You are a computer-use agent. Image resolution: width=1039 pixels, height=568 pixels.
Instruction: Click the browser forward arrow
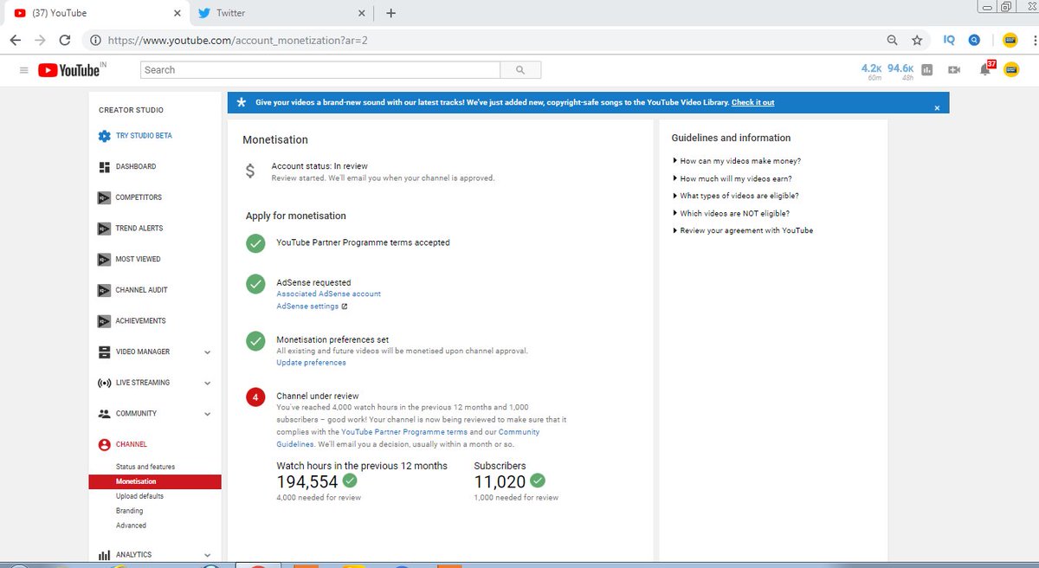coord(40,40)
